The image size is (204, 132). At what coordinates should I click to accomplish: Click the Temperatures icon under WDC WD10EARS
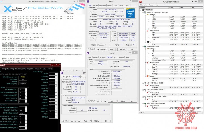click(148, 85)
